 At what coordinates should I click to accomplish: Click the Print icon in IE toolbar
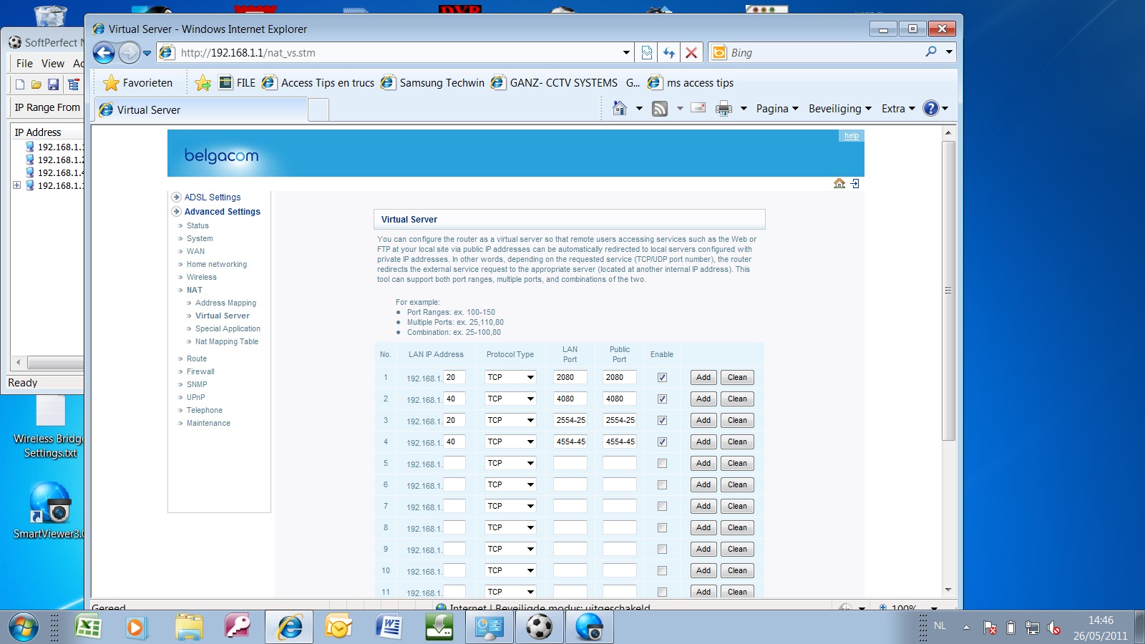tap(724, 109)
